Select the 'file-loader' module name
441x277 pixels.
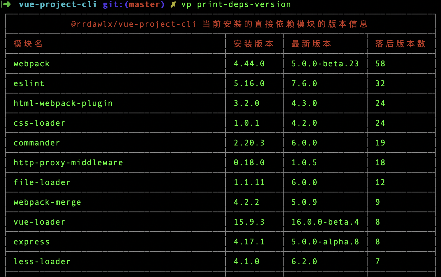point(42,182)
